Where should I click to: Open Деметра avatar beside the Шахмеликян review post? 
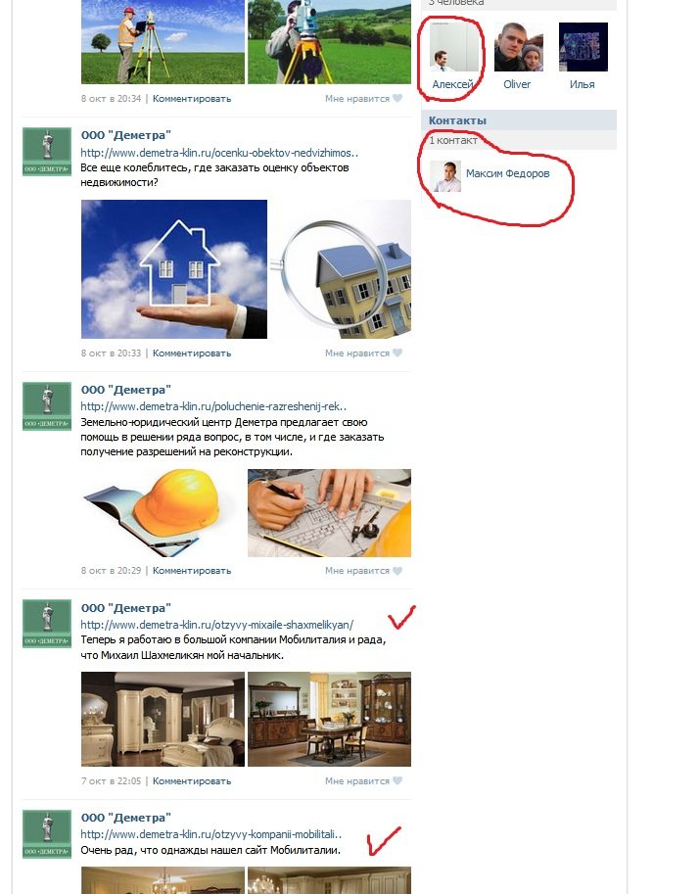[47, 624]
